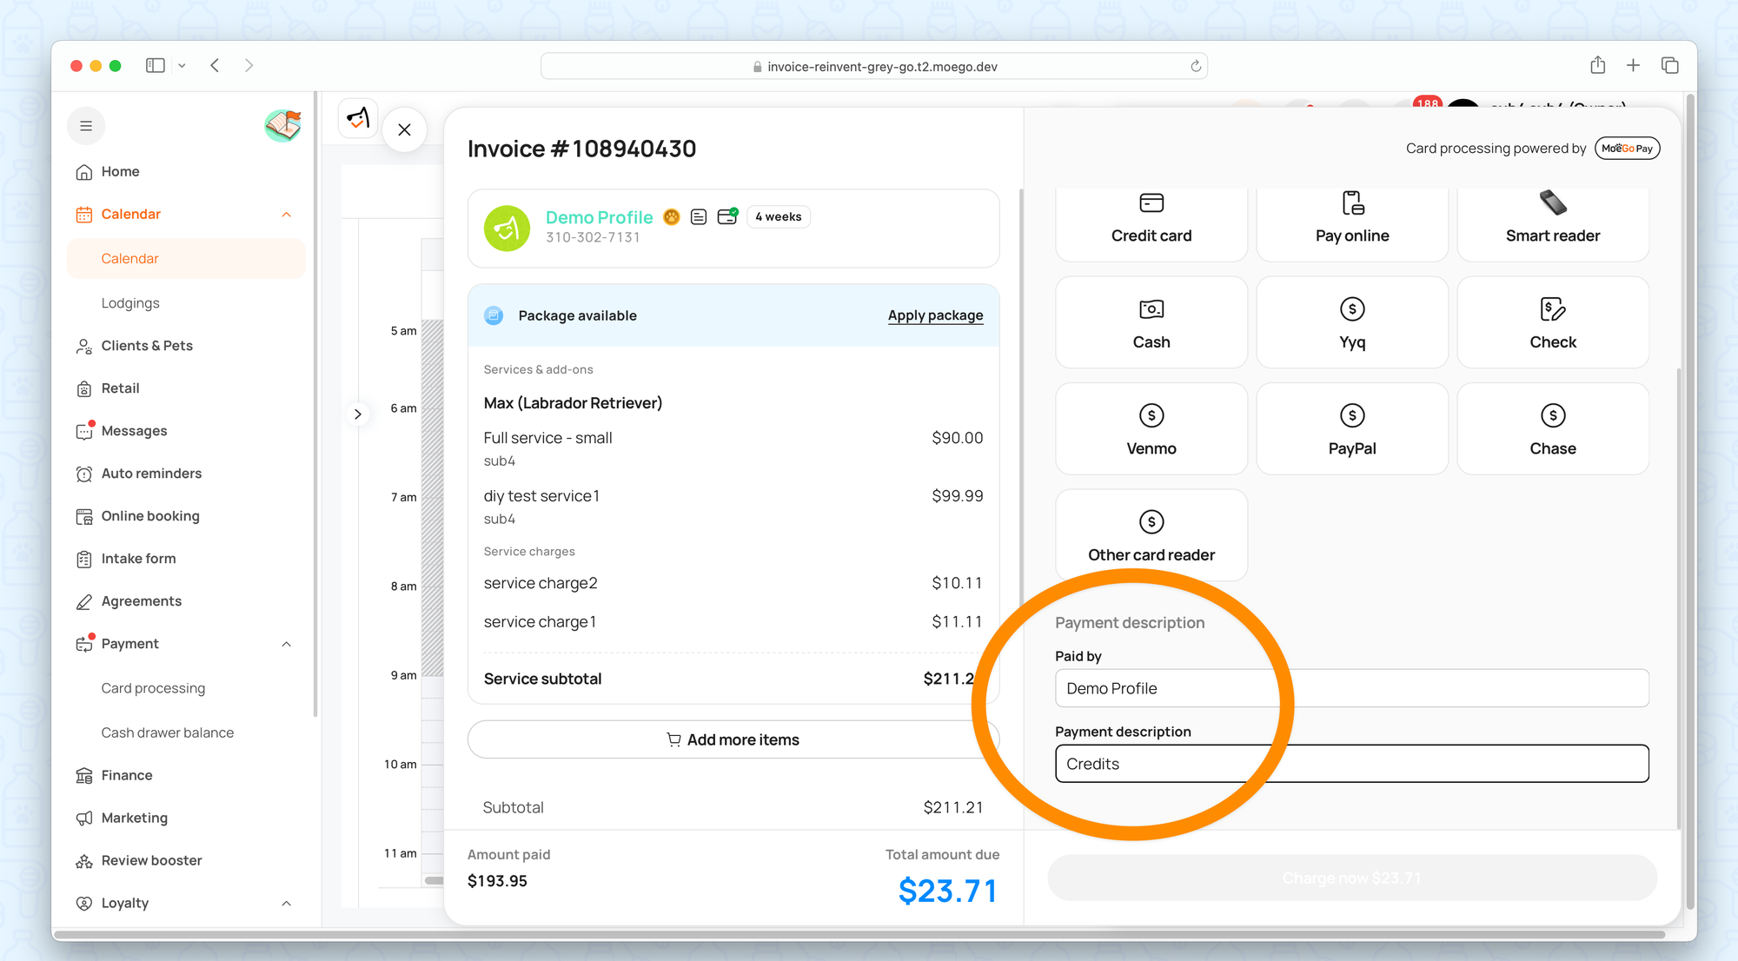The height and width of the screenshot is (961, 1738).
Task: Click the note icon beside Demo Profile
Action: coord(699,216)
